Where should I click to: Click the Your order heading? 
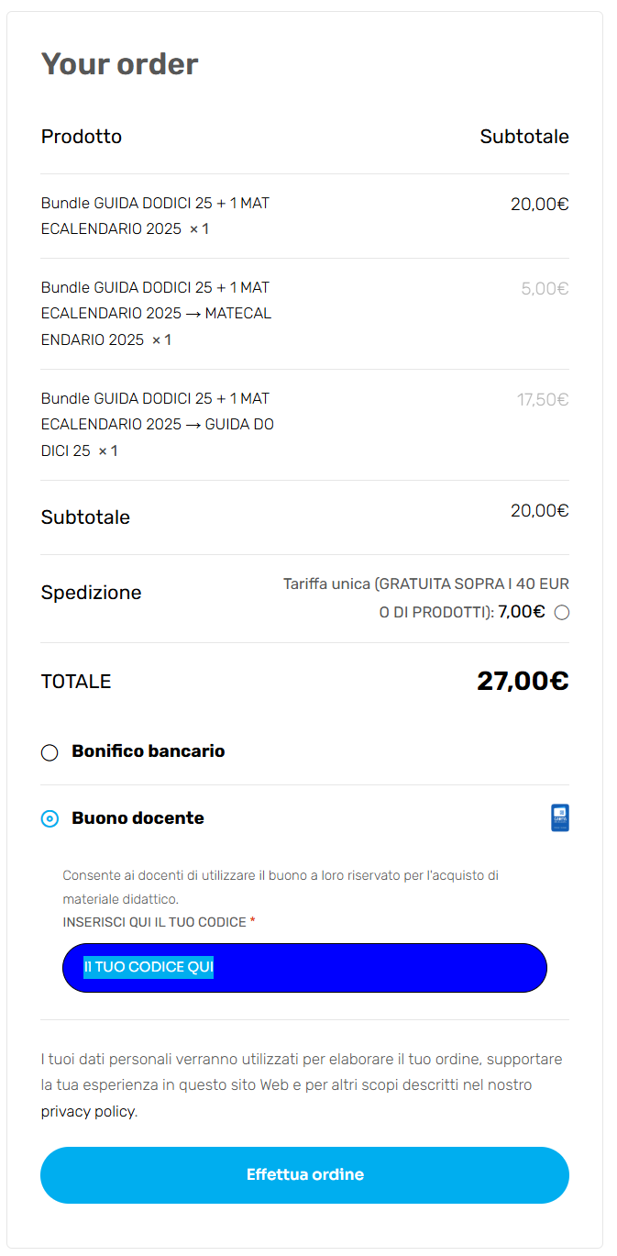(x=119, y=64)
